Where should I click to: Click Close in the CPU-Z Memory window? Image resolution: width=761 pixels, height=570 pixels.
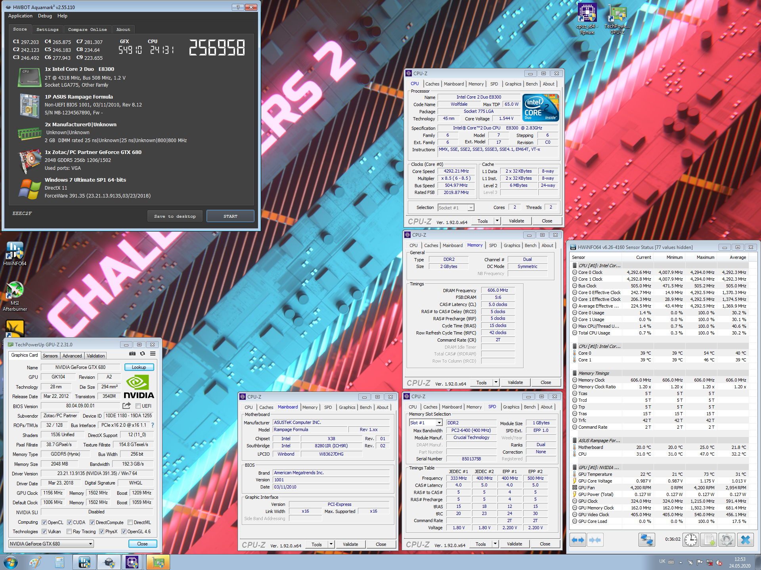click(x=546, y=382)
